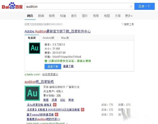
Task: Switch to the 地图 tab
Action: pyautogui.click(x=107, y=16)
